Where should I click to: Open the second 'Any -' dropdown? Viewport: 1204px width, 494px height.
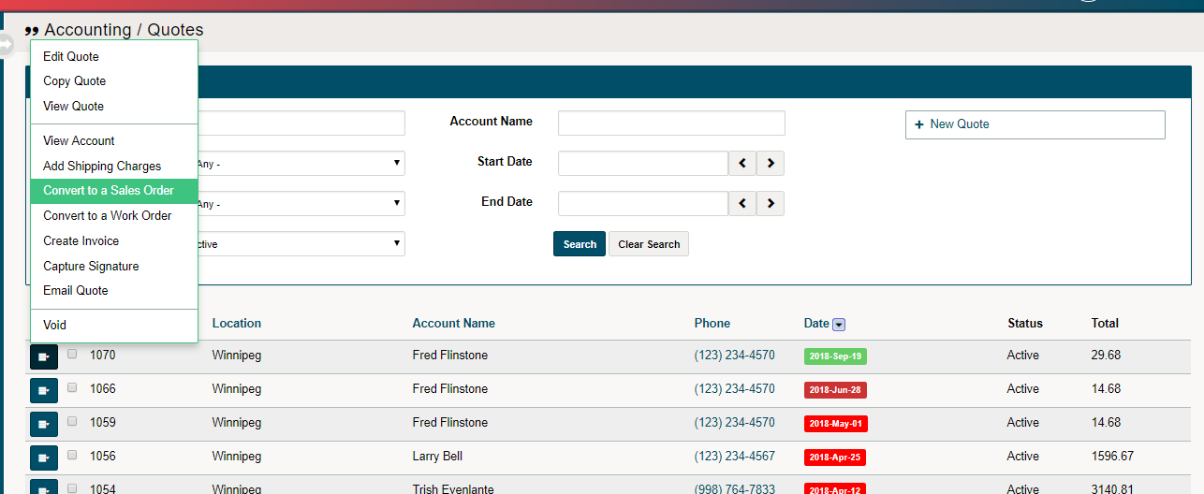[x=301, y=204]
